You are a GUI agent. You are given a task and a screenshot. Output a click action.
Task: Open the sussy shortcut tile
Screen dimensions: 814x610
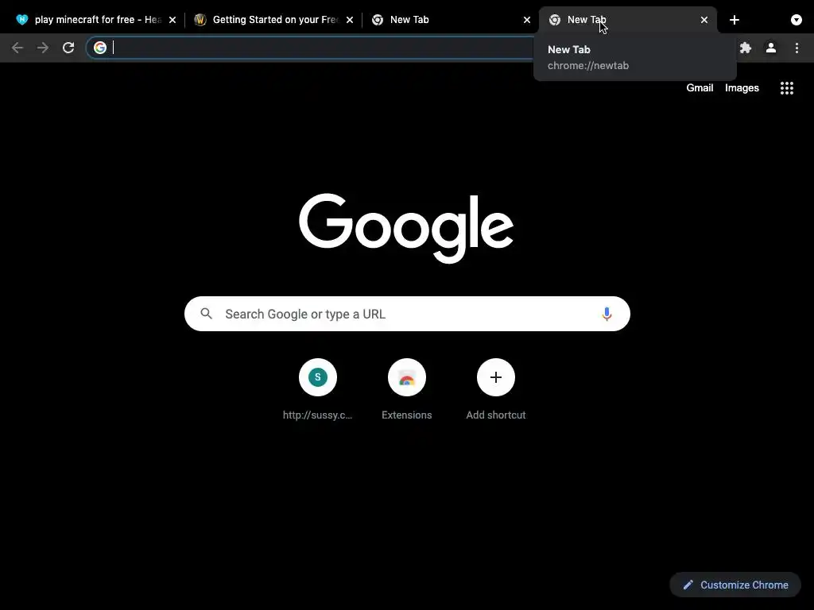point(318,377)
